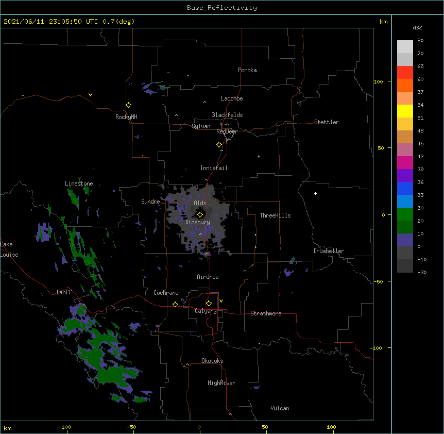The width and height of the screenshot is (444, 434).
Task: Click the Innisfail town label
Action: pos(214,168)
